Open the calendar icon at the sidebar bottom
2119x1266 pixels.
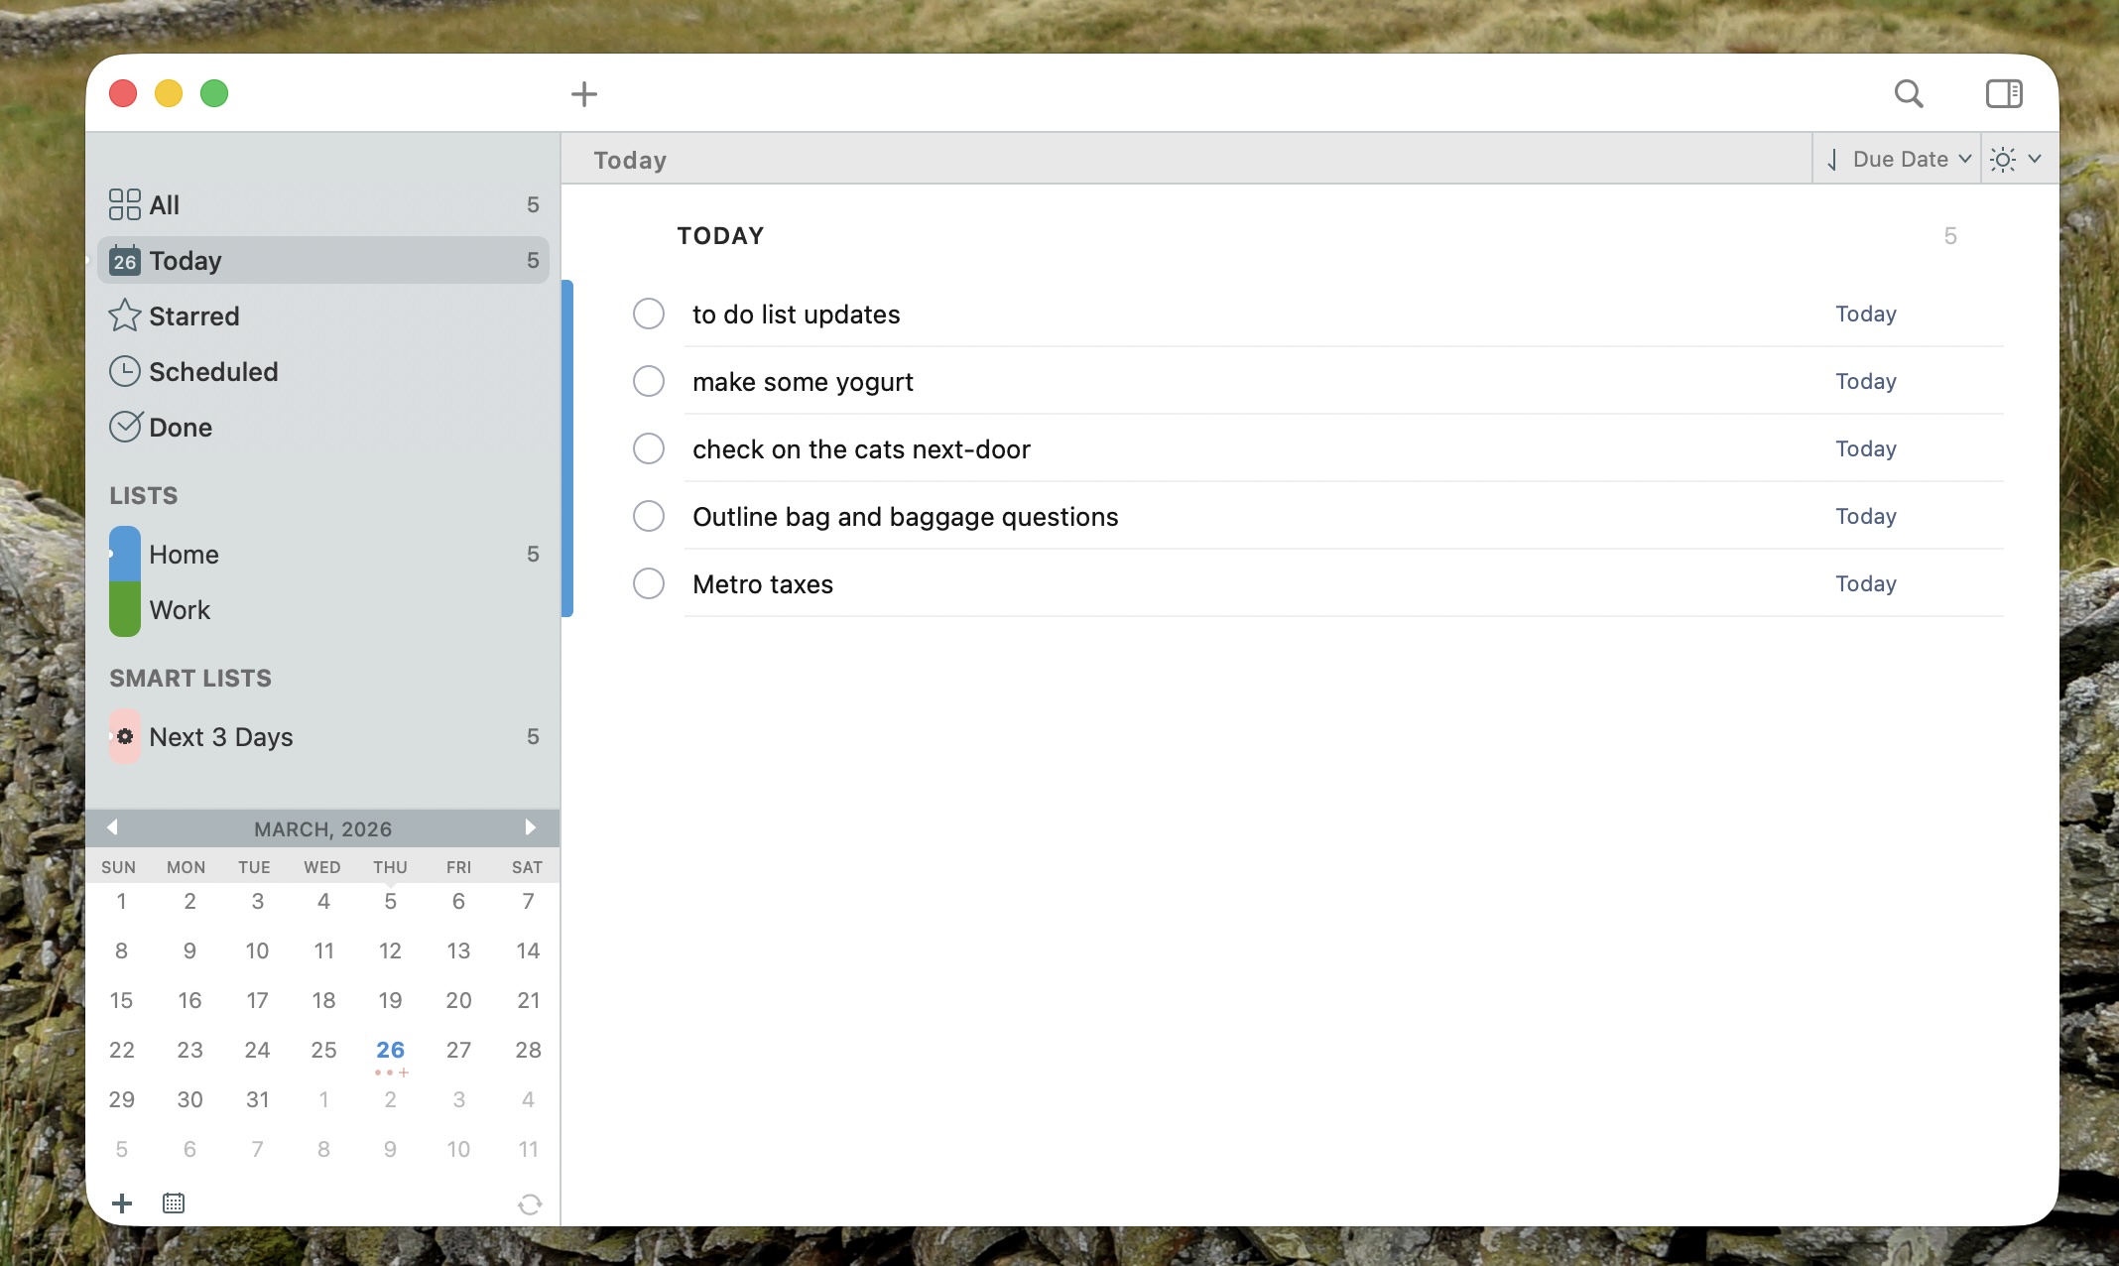[x=174, y=1203]
